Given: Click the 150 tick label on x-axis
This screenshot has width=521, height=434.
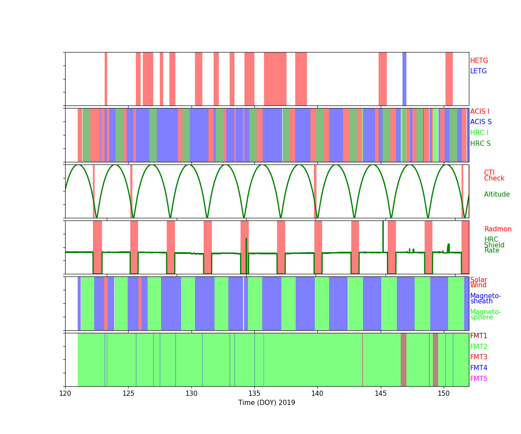Looking at the screenshot, I should 443,394.
